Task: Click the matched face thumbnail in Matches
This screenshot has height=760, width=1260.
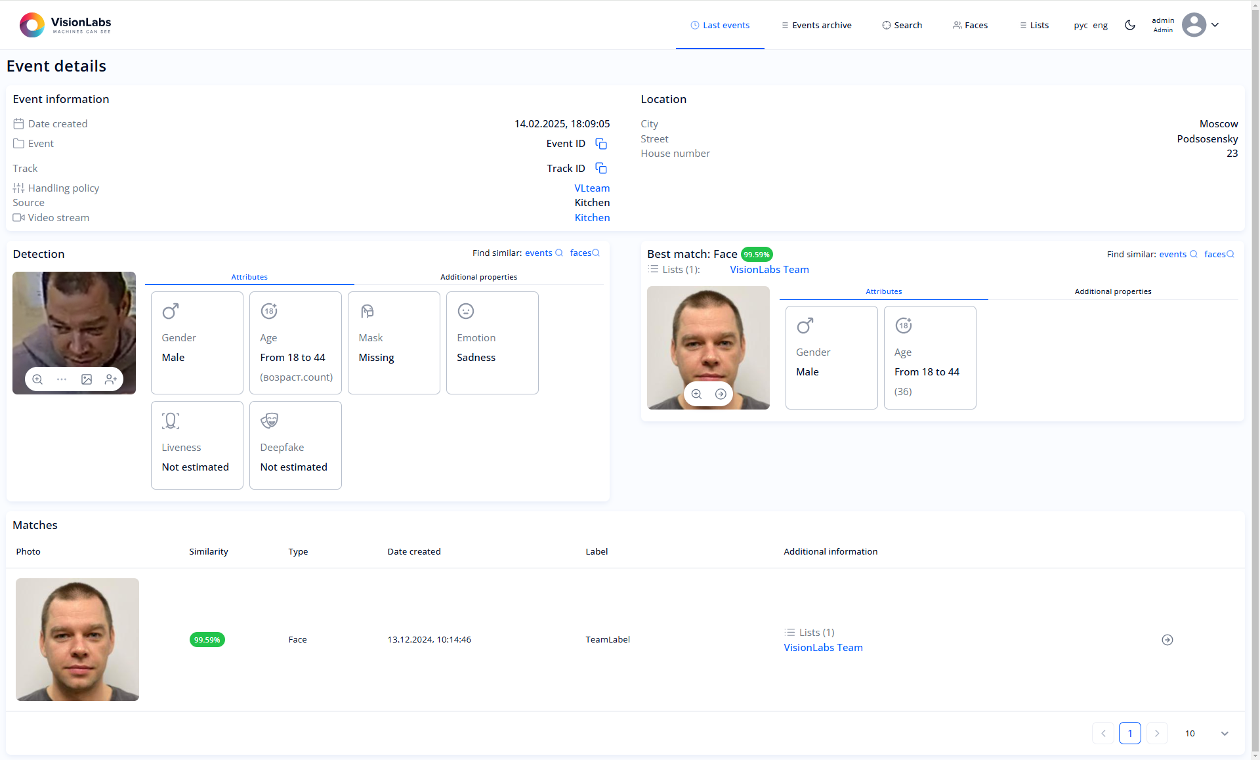Action: (x=77, y=639)
